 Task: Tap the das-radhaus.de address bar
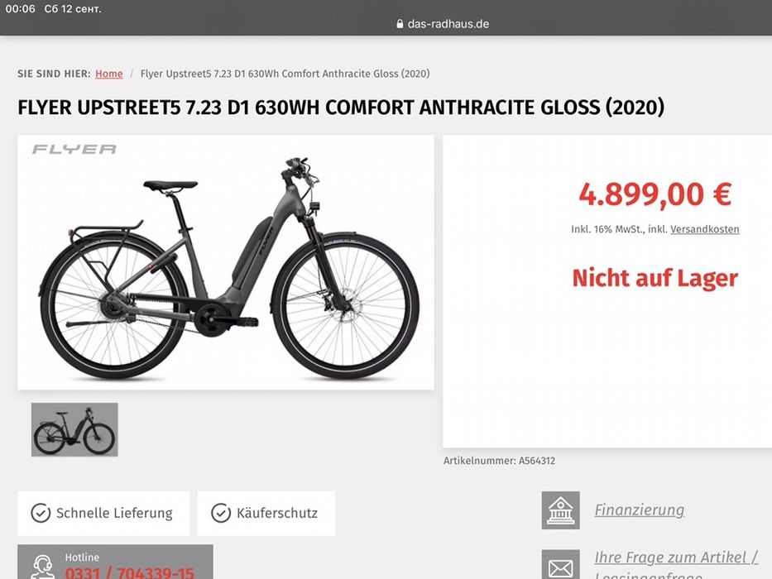click(443, 24)
